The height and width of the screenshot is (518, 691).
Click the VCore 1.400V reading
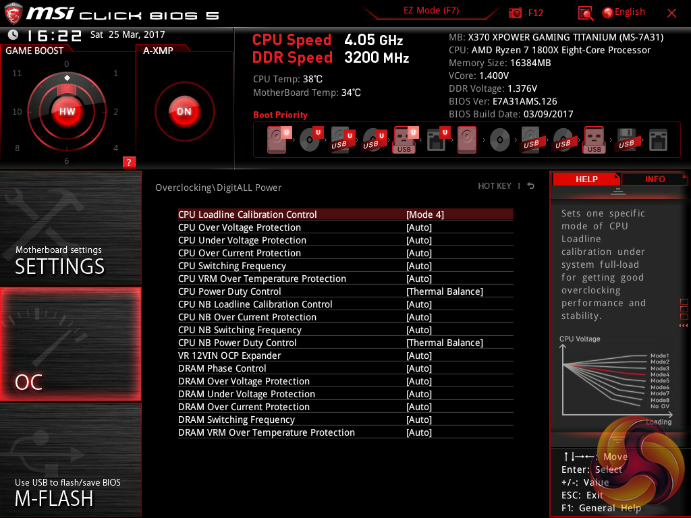point(478,76)
